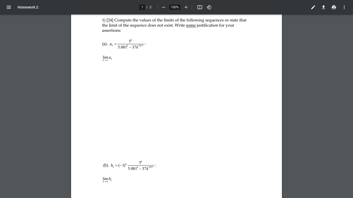Expand the document navigation panel
The image size is (353, 198).
coord(9,7)
